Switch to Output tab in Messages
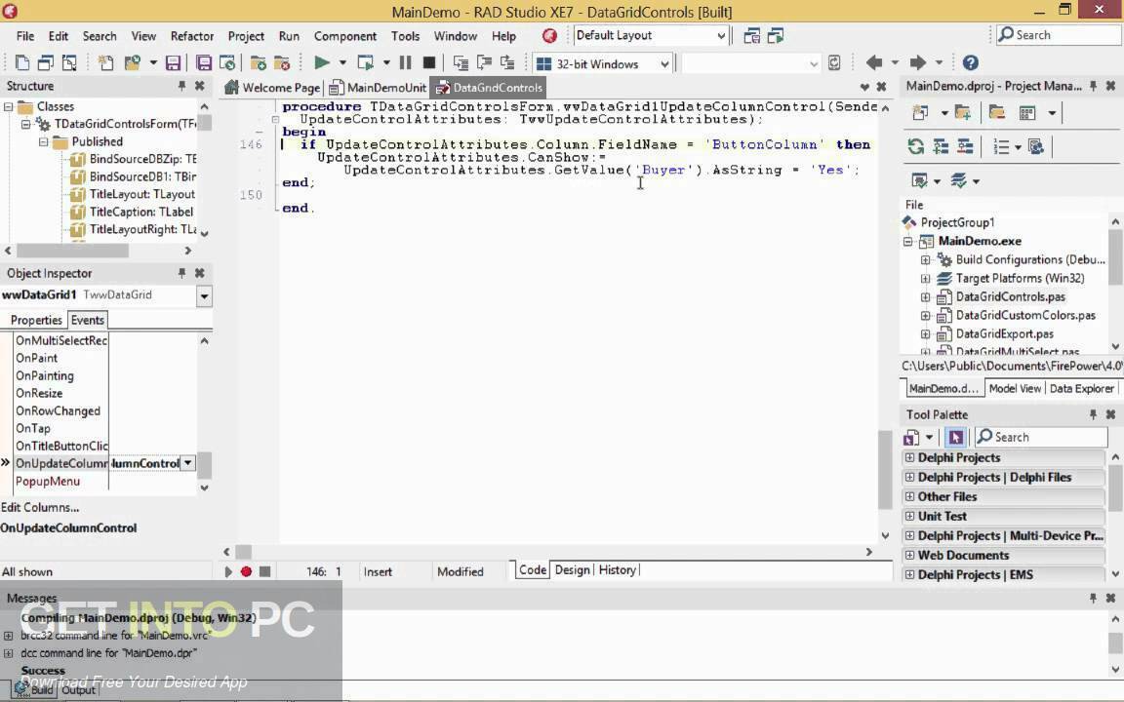 (79, 690)
